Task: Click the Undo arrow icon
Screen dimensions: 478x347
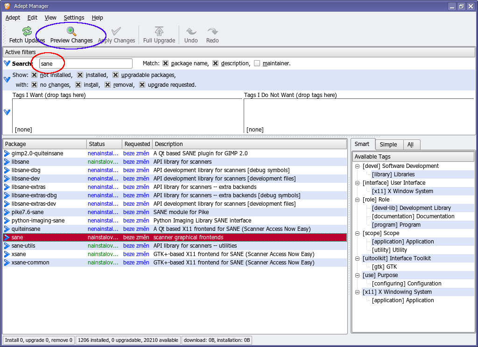Action: (x=191, y=32)
